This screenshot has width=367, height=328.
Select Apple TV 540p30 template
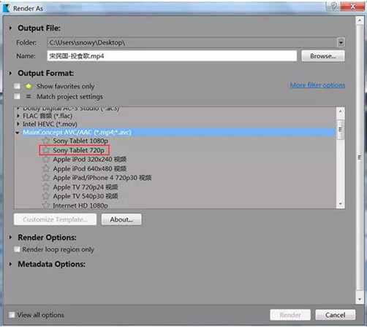86,196
